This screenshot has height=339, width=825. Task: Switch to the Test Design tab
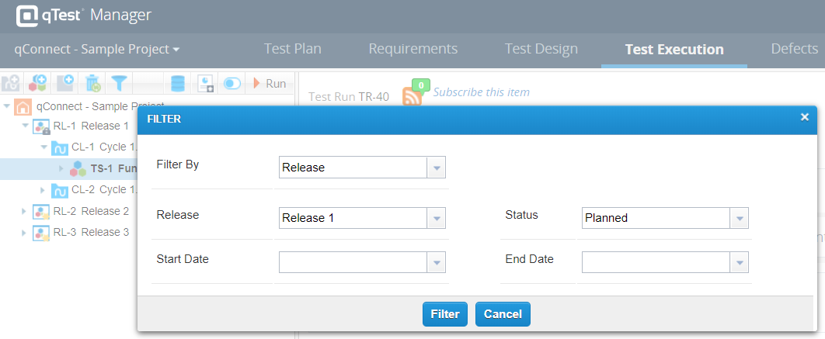tap(541, 49)
